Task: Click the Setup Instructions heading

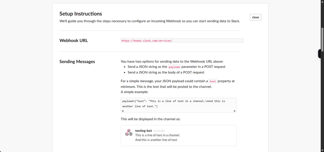Action: [81, 14]
